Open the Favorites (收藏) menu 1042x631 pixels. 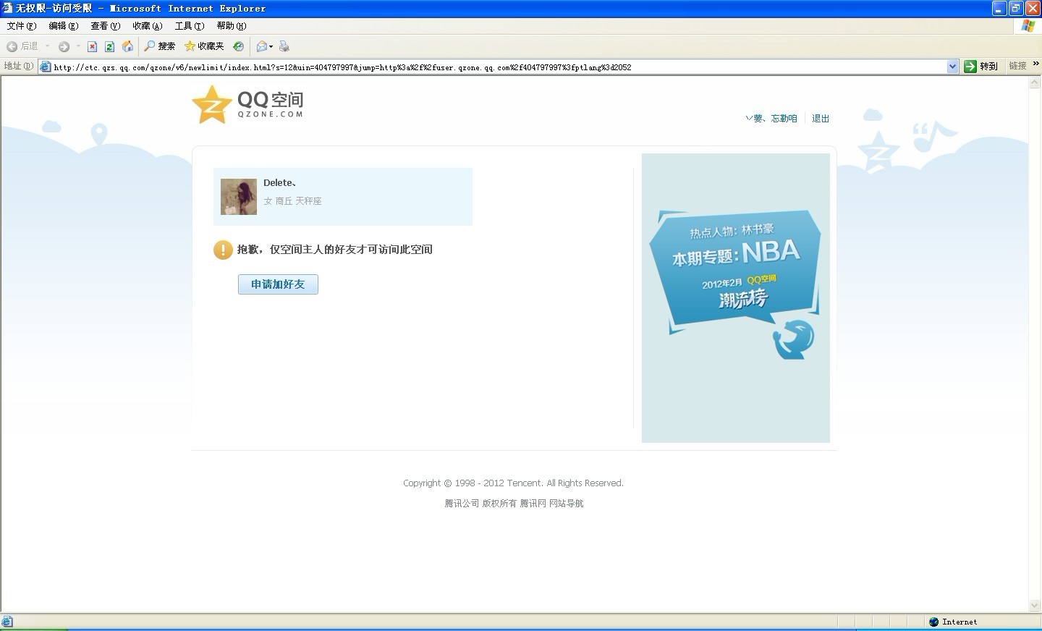click(147, 26)
